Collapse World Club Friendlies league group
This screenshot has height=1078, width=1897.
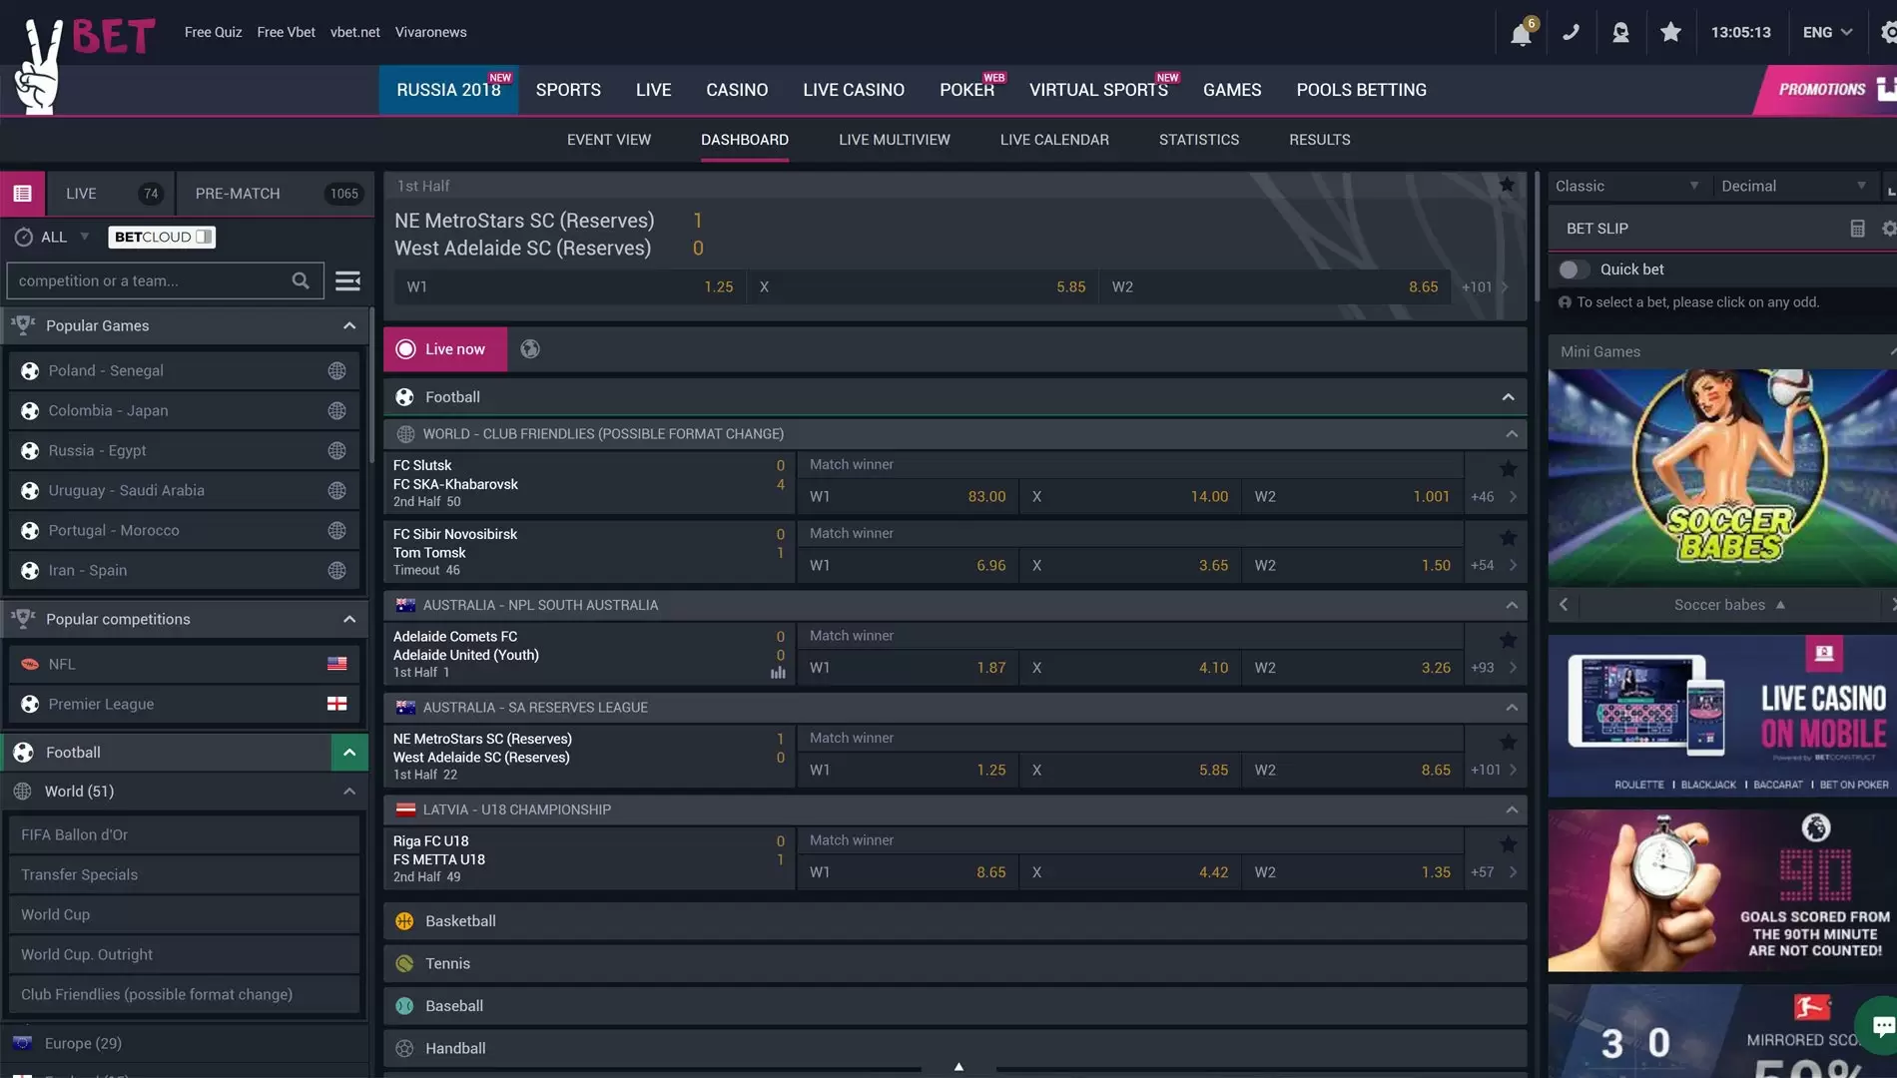(x=1511, y=434)
